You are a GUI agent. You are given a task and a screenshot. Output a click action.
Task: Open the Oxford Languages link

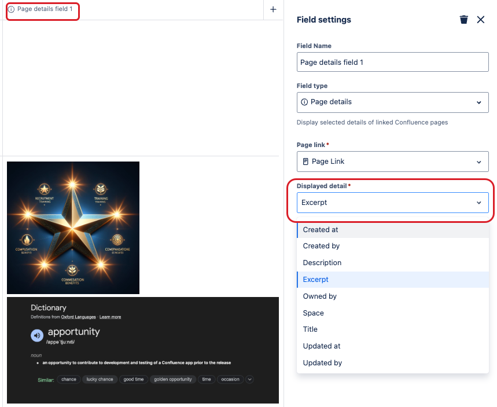tap(78, 317)
